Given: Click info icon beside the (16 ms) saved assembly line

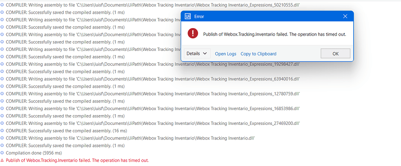Looking at the screenshot, I should [2, 131].
